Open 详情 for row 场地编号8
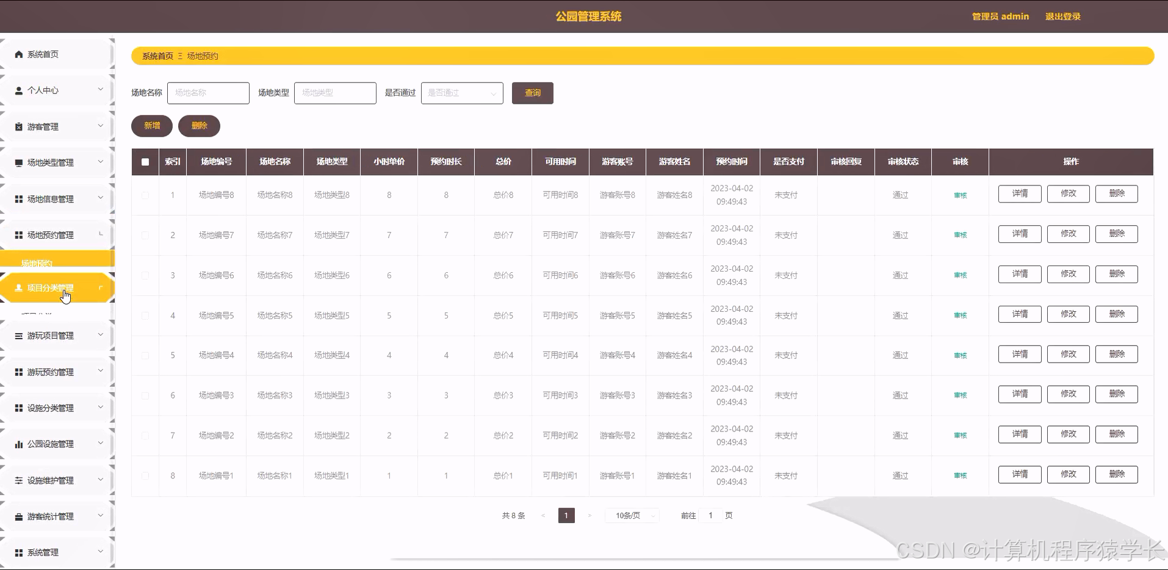This screenshot has width=1168, height=570. tap(1020, 193)
